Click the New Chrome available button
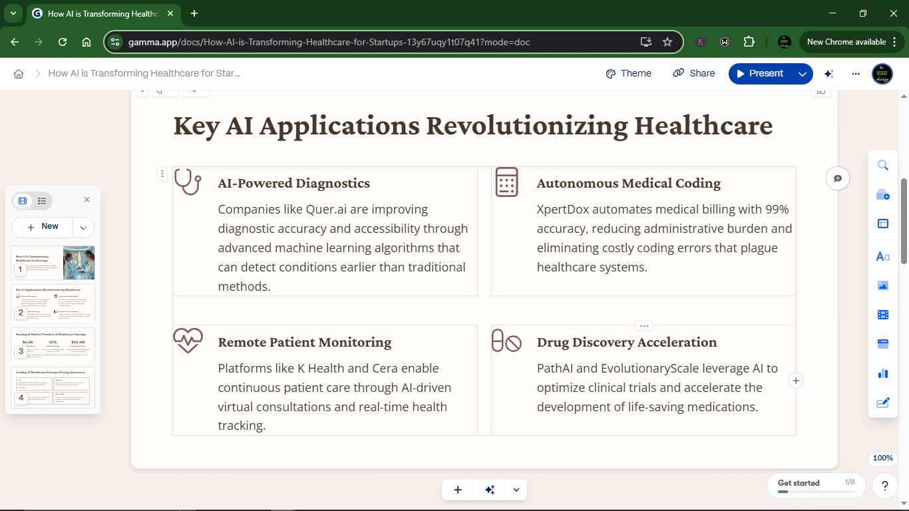Screen dimensions: 909x511 pos(851,42)
